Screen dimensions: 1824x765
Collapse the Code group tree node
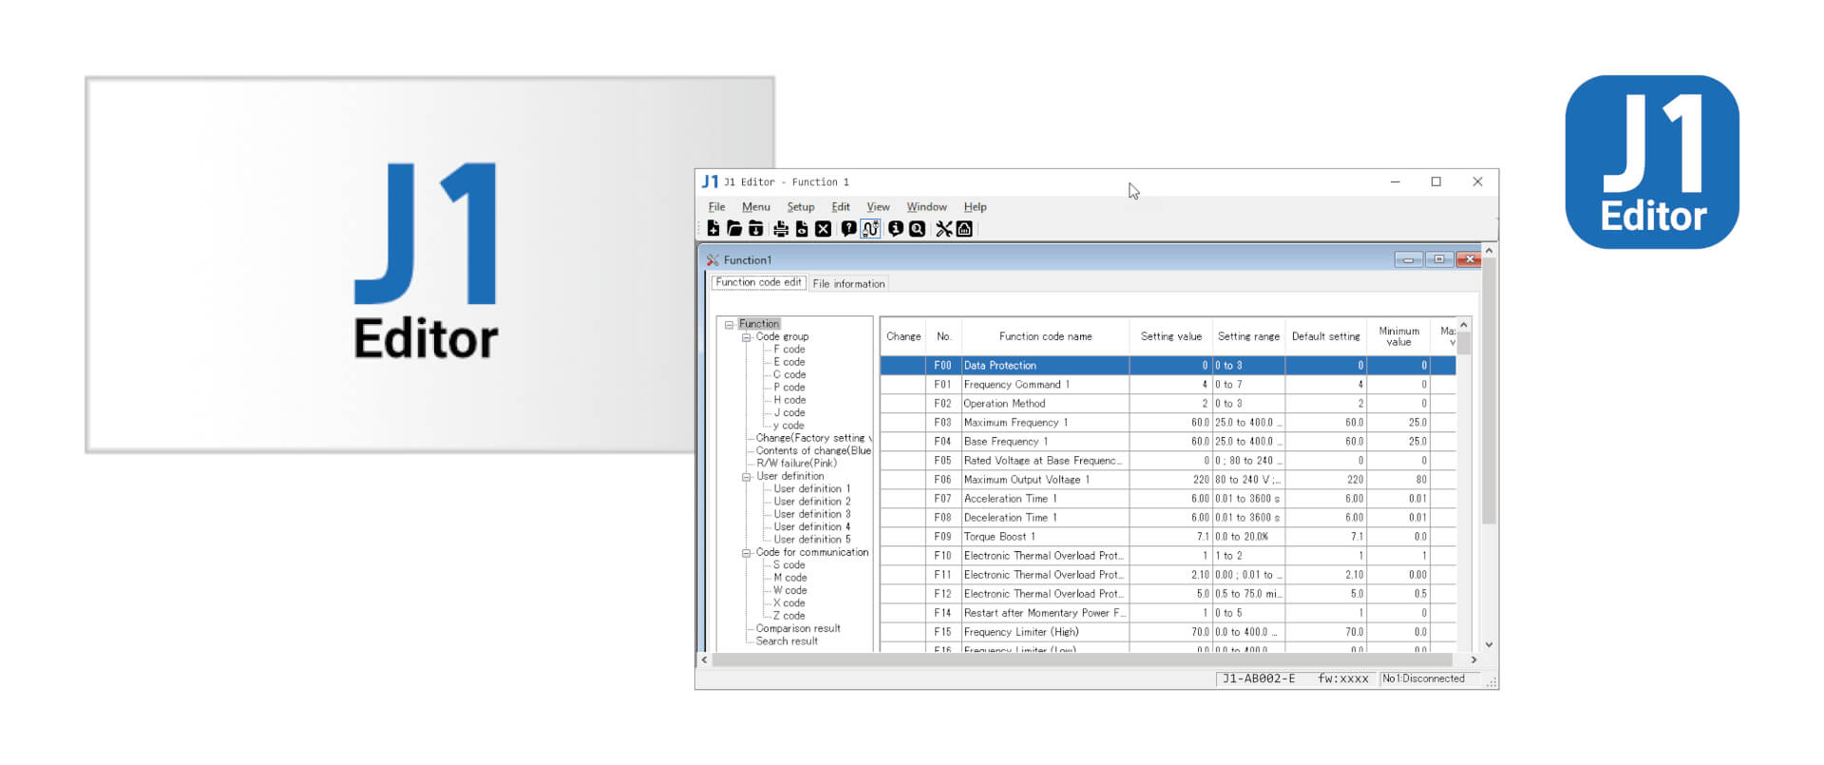tap(747, 337)
